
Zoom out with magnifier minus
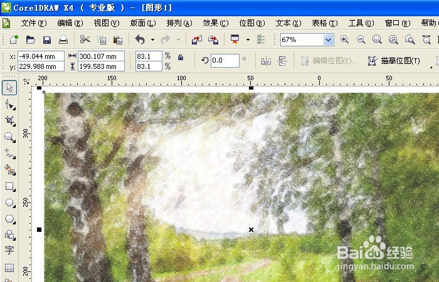click(361, 39)
